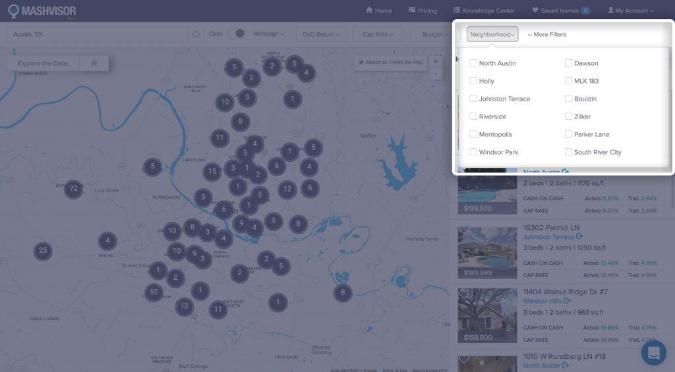
Task: Click the Mashvisor logo
Action: [x=42, y=11]
